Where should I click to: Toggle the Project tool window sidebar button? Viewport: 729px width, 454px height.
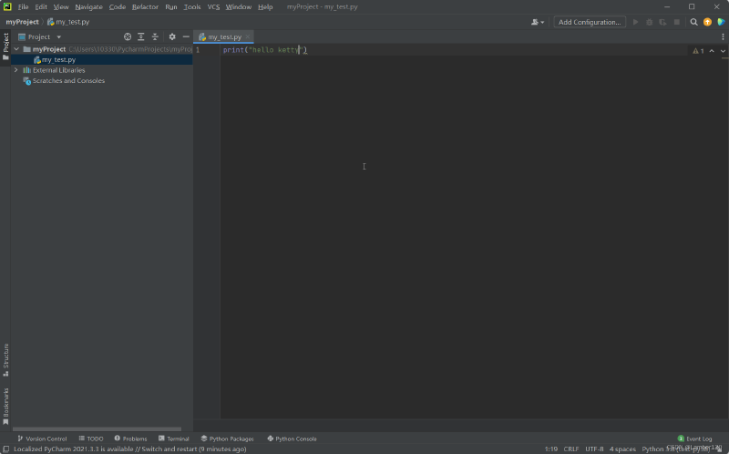coord(5,46)
